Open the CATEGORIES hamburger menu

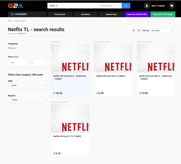[x=27, y=14]
